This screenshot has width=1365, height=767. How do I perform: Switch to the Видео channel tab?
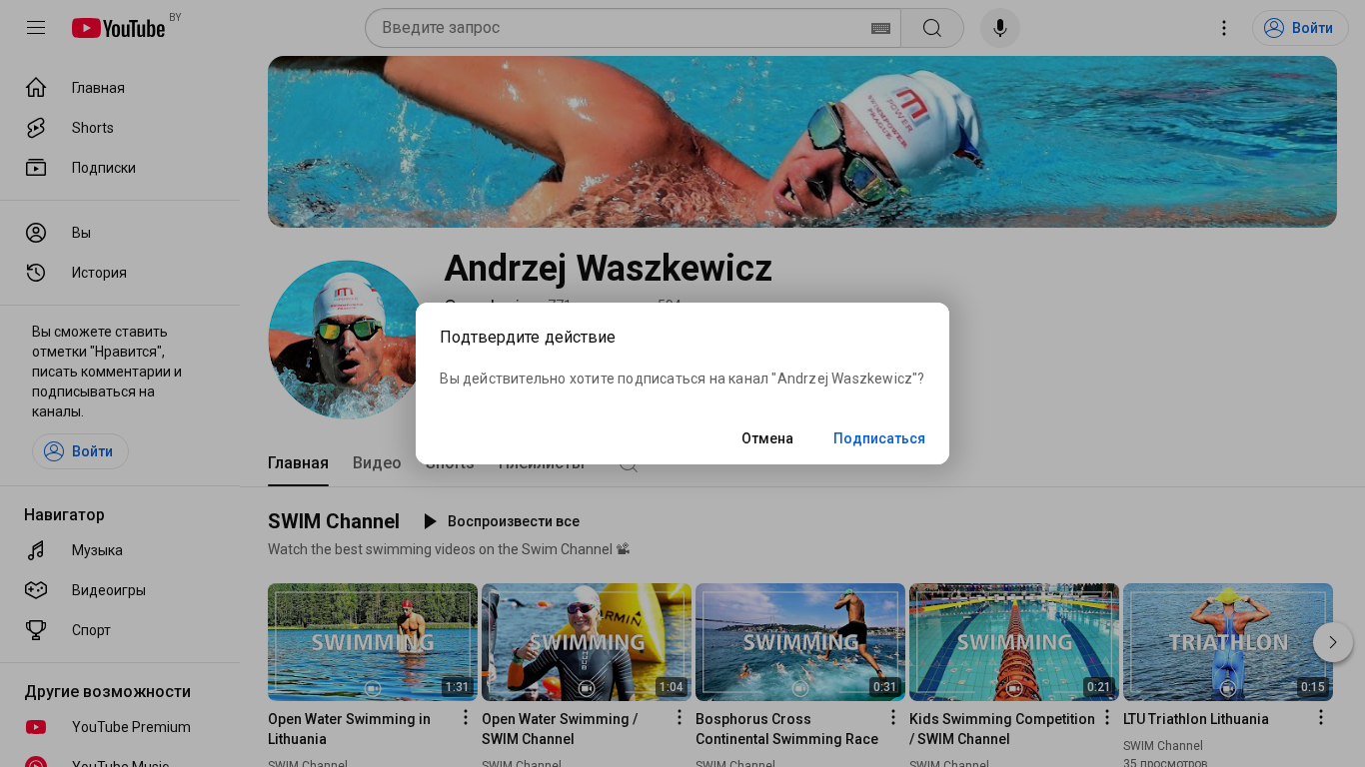(x=377, y=463)
